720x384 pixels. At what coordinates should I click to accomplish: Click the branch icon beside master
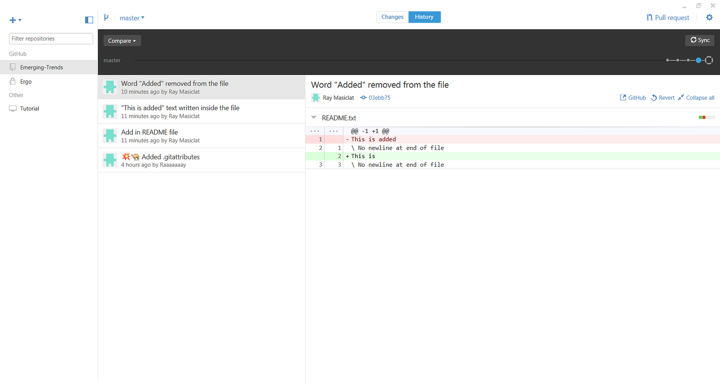106,18
